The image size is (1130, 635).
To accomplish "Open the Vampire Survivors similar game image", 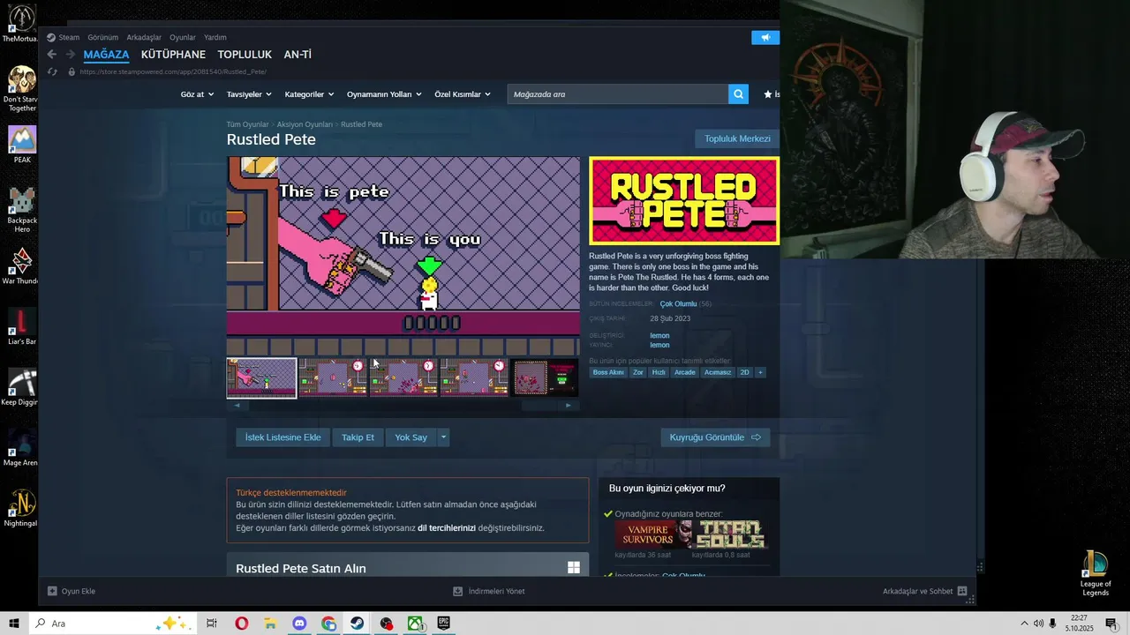I will pos(653,534).
